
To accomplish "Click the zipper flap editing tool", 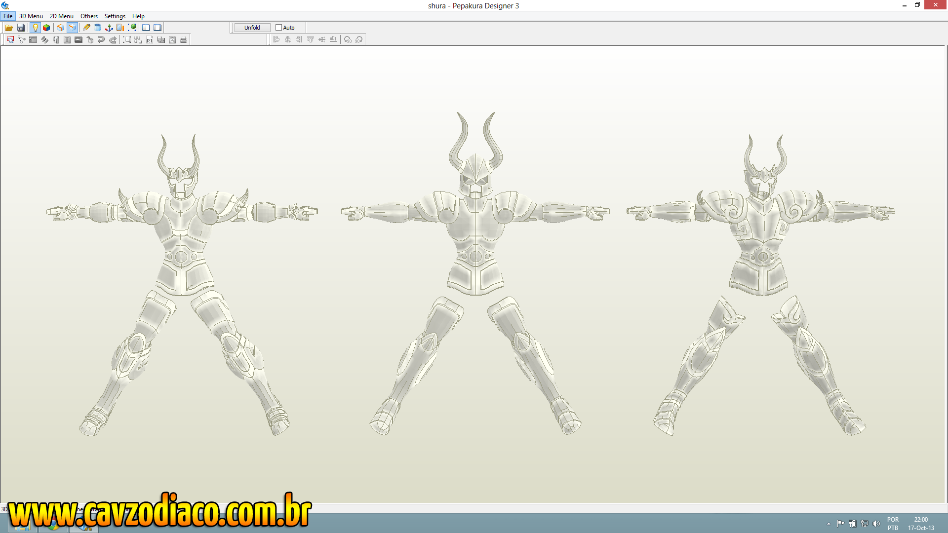I will pos(33,40).
